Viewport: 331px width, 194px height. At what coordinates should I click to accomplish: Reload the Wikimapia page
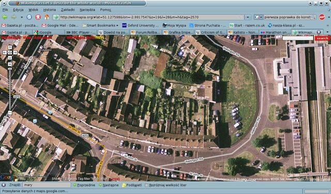point(29,17)
